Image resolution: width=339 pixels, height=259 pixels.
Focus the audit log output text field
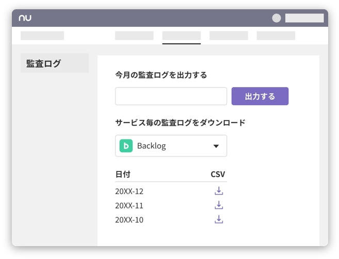click(x=171, y=96)
